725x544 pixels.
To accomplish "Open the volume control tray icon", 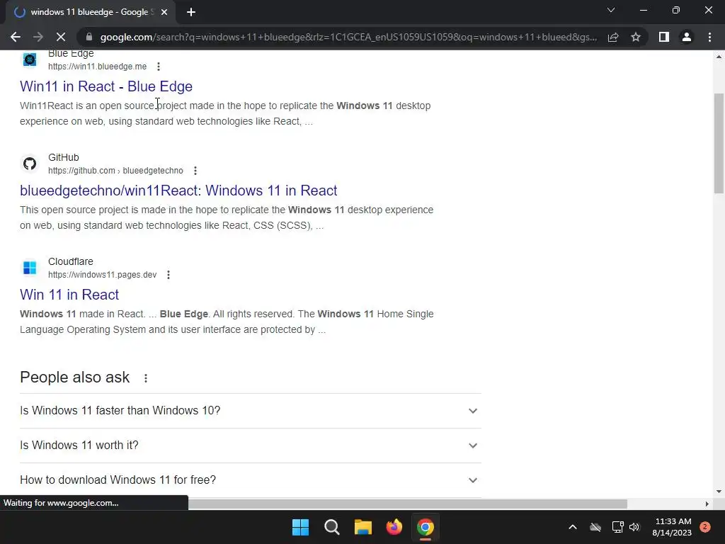I will [634, 527].
